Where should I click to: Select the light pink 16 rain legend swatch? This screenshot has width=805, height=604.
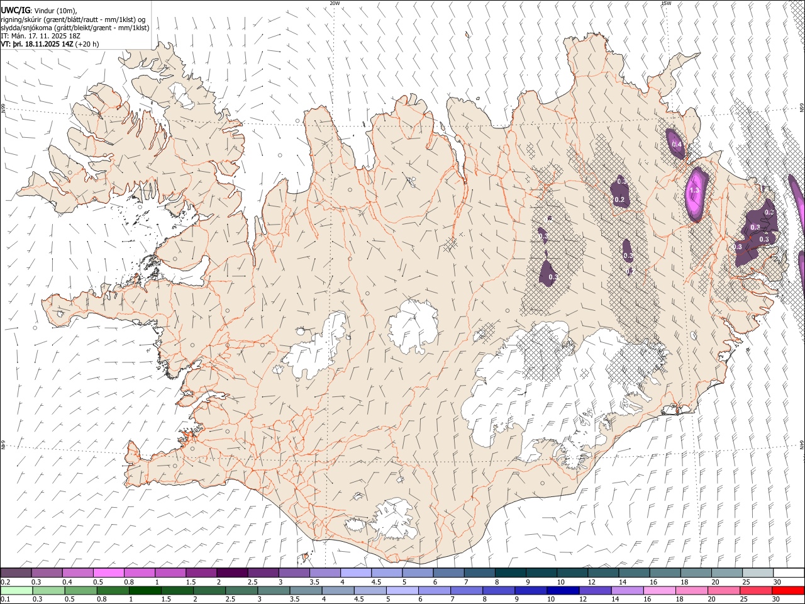pyautogui.click(x=659, y=590)
